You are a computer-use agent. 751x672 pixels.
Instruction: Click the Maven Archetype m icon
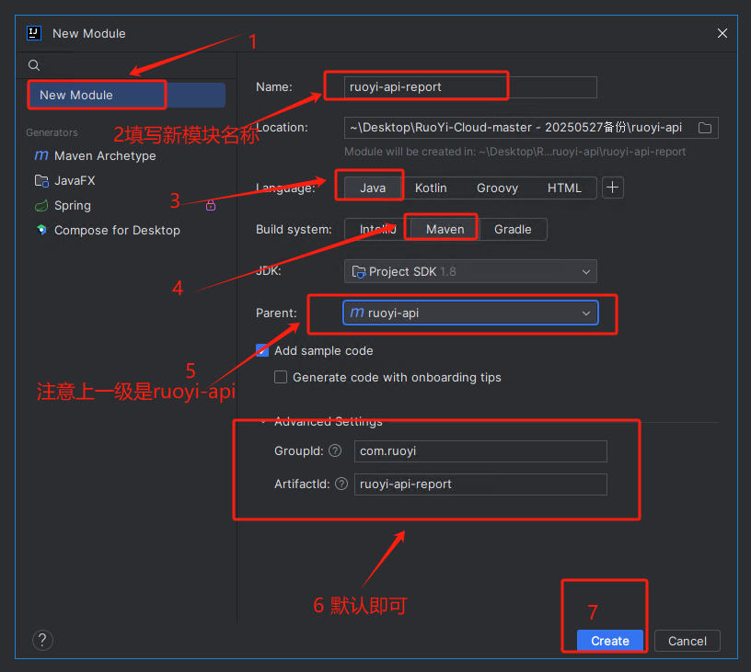point(41,156)
